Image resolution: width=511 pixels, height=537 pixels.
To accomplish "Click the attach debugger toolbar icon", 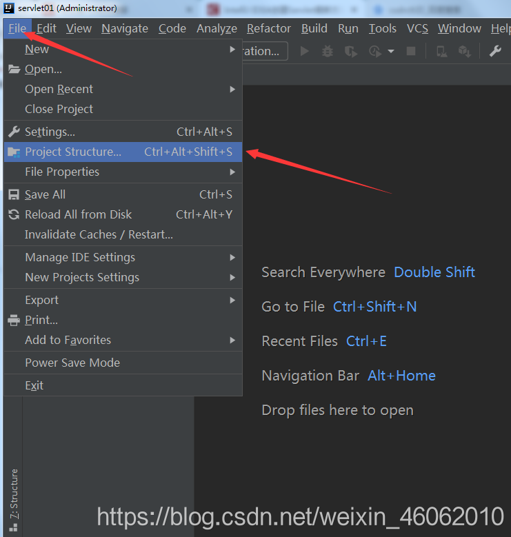I will coord(441,52).
